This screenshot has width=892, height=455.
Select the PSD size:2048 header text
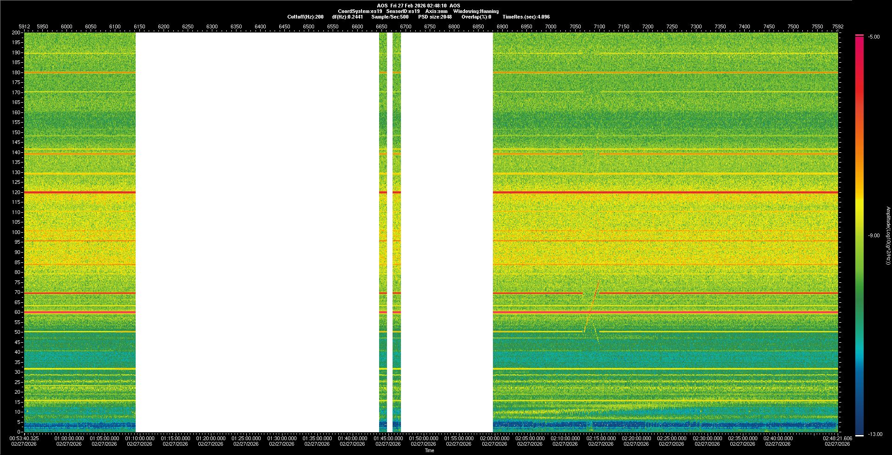[x=434, y=17]
